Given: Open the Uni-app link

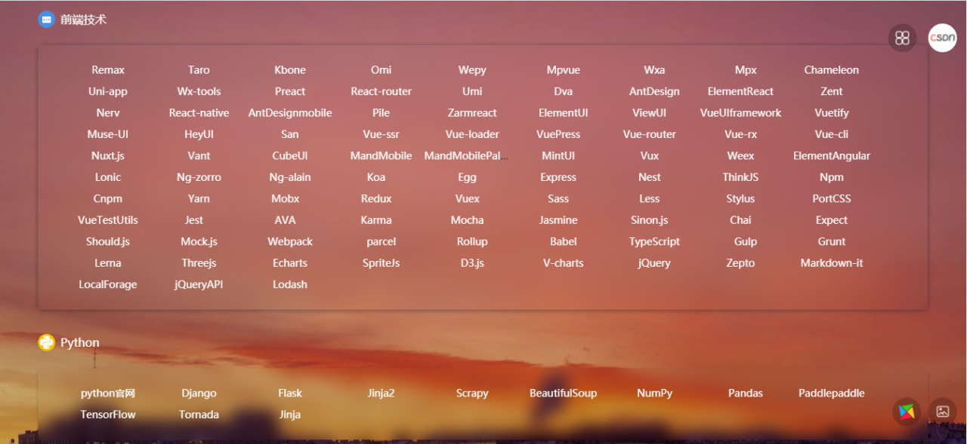Looking at the screenshot, I should click(108, 91).
